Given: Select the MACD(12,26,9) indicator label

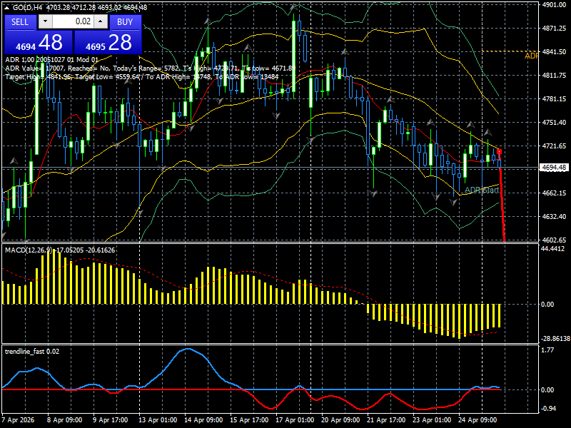Looking at the screenshot, I should [60, 250].
